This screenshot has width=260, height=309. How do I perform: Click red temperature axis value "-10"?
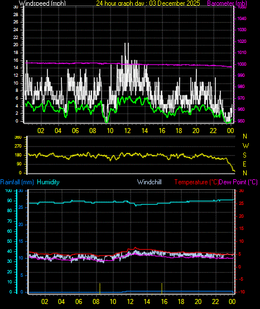coord(242,292)
